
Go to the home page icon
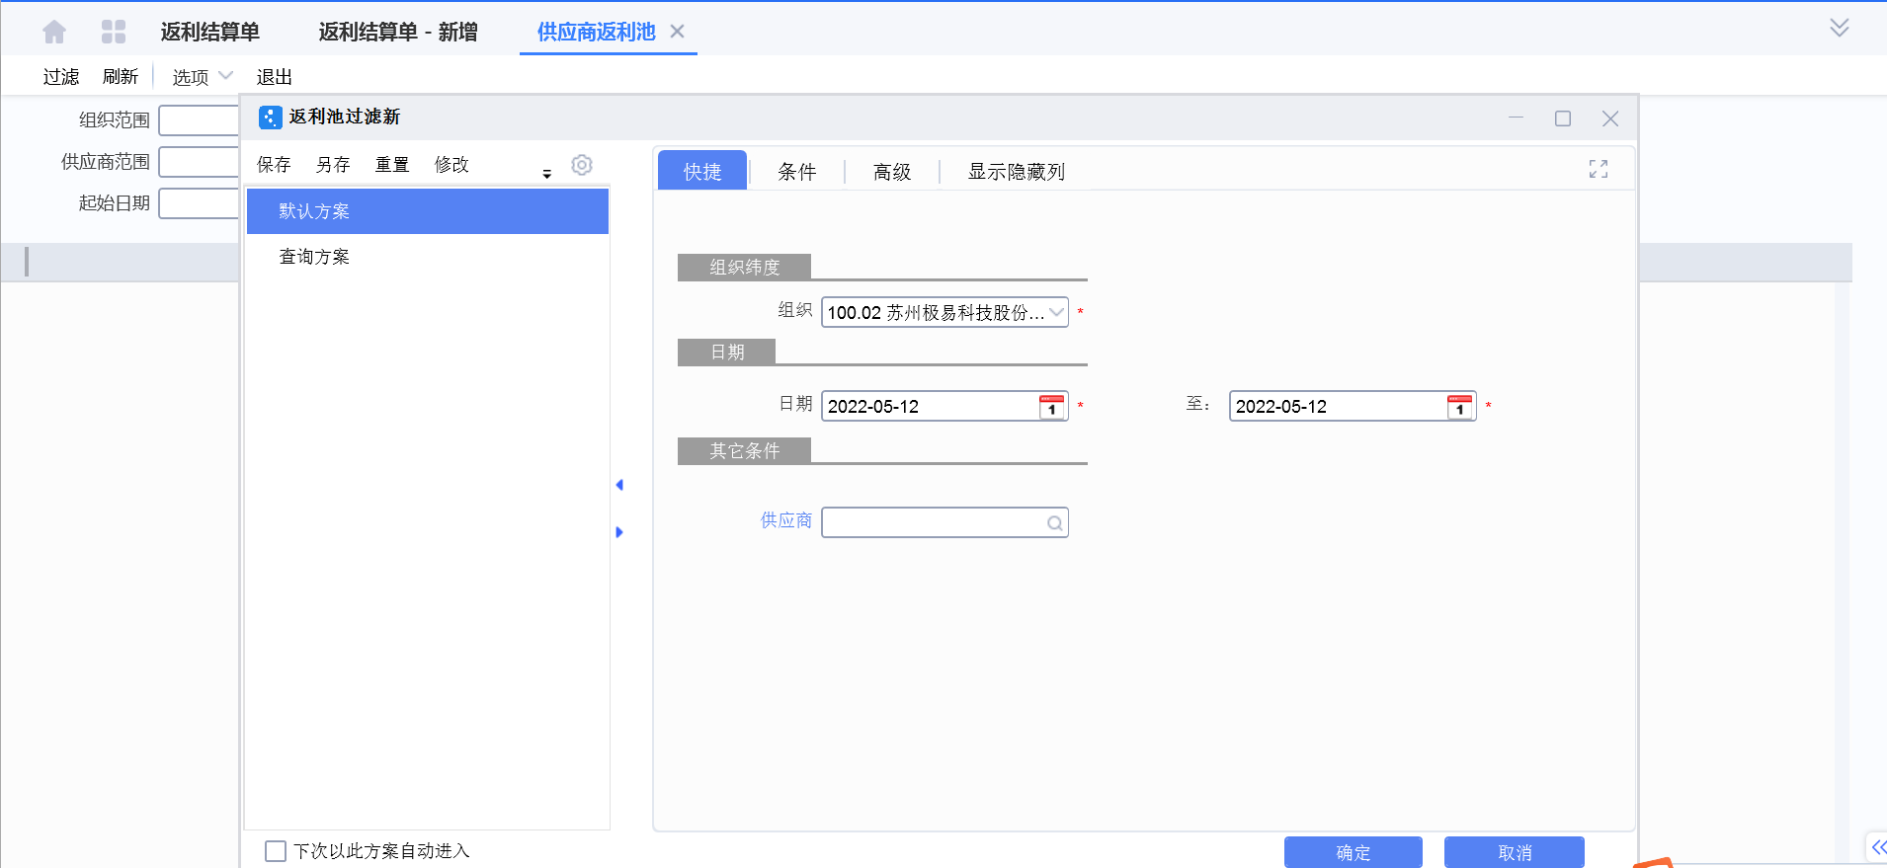pyautogui.click(x=54, y=33)
